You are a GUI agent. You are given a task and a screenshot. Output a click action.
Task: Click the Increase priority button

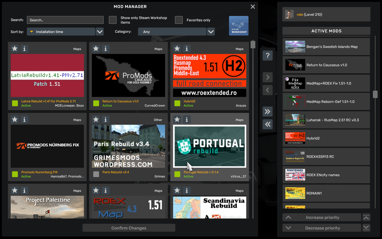click(322, 217)
